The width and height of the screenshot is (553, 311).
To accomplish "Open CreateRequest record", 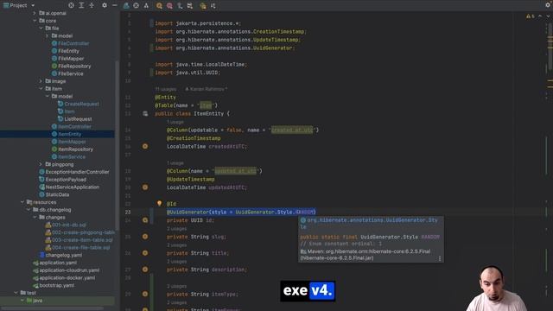I will pyautogui.click(x=81, y=104).
